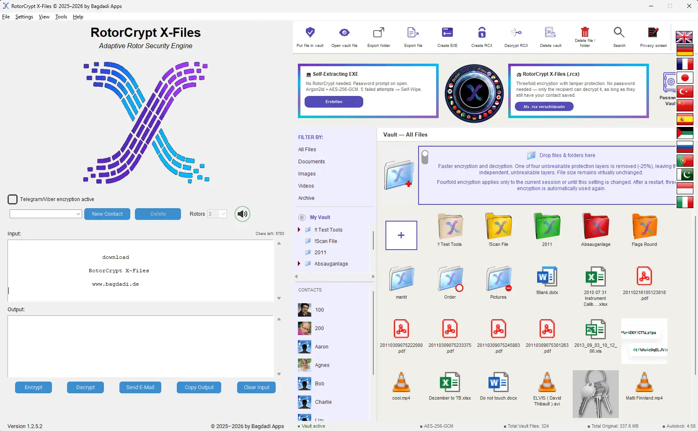
Task: Toggle sound speaker icon button
Action: (242, 214)
